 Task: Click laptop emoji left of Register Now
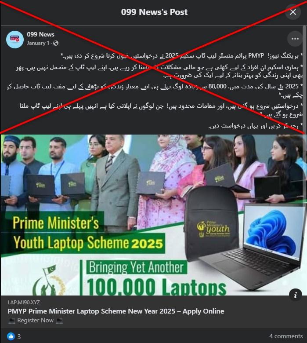(x=12, y=321)
